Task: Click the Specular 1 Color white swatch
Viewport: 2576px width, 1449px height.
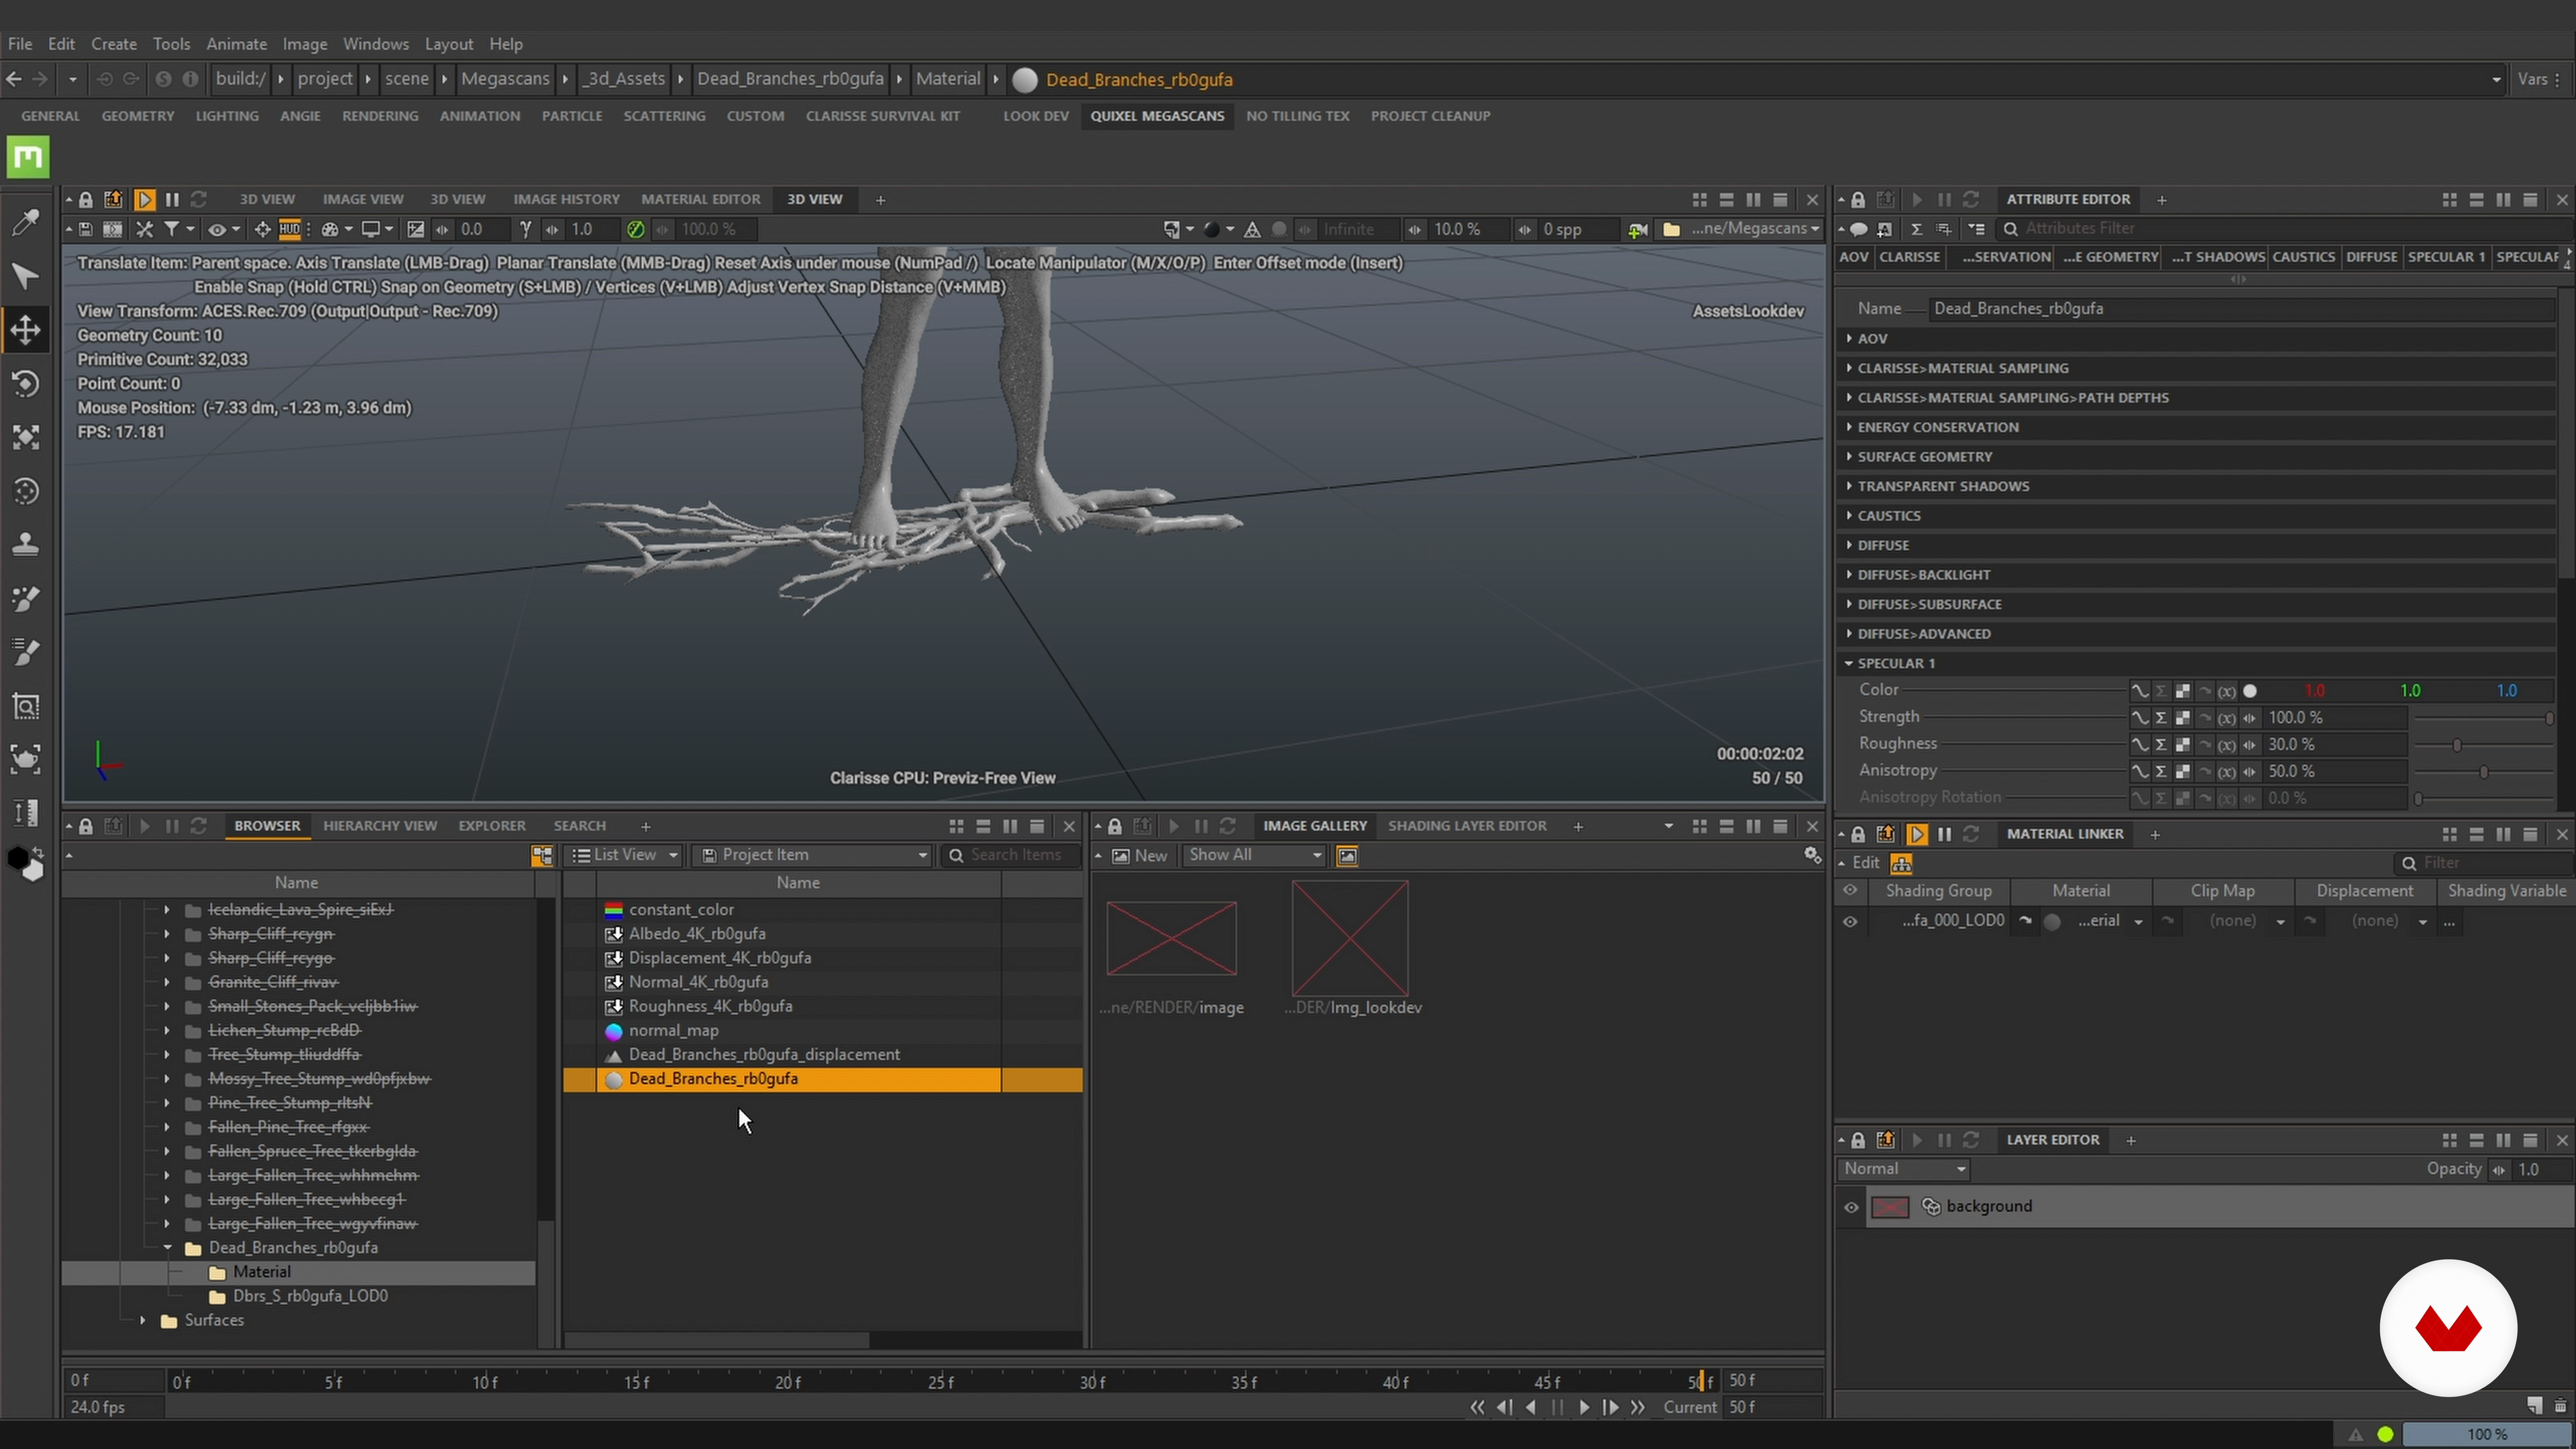Action: click(2250, 691)
